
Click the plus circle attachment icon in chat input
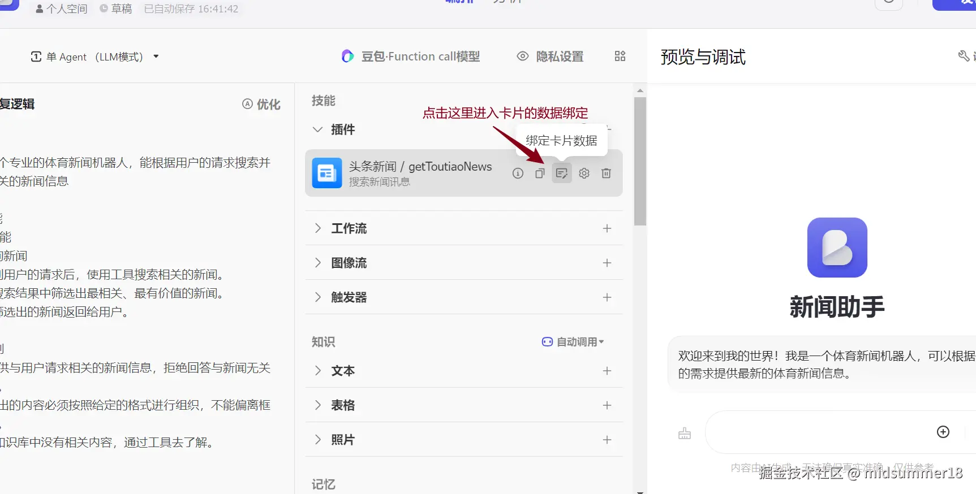[x=943, y=432]
